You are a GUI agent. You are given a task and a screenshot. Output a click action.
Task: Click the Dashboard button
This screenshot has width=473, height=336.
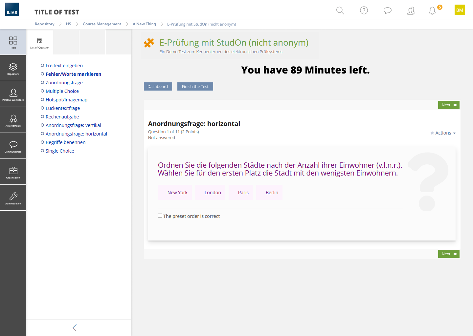158,87
